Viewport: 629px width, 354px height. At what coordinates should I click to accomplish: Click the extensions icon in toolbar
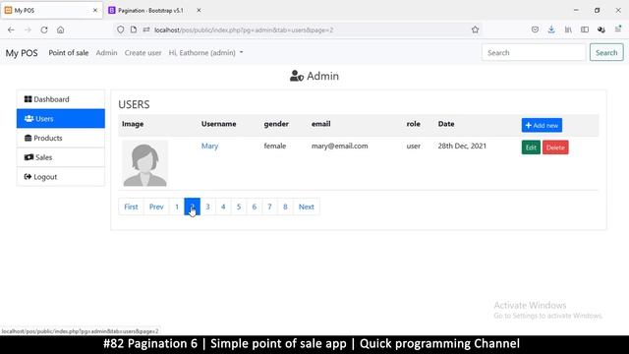pos(601,29)
